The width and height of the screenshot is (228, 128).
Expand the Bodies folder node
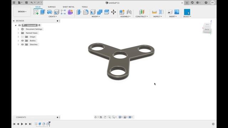pyautogui.click(x=18, y=41)
